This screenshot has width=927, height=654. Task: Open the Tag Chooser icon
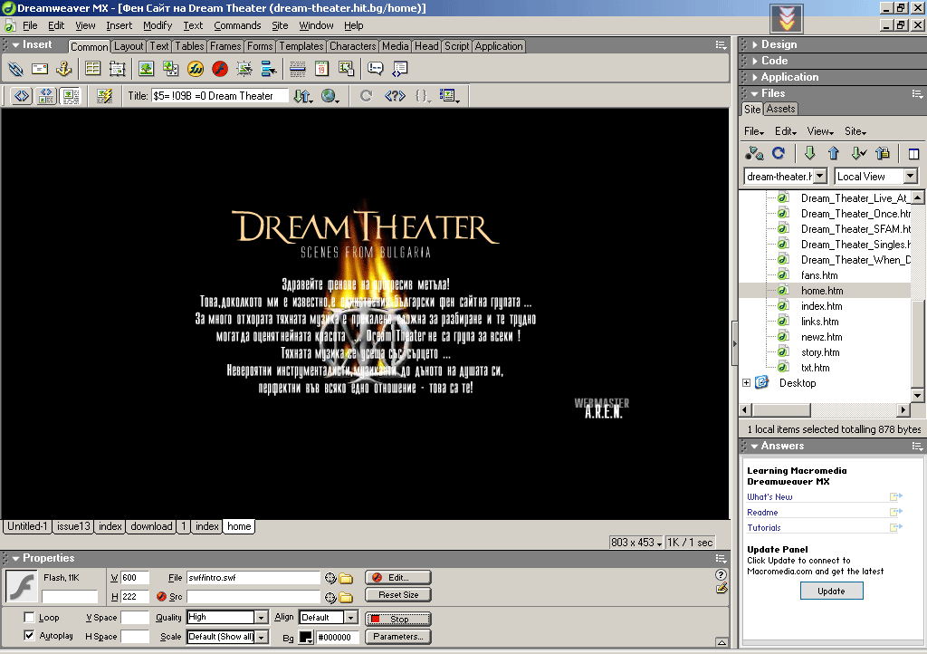coord(399,69)
